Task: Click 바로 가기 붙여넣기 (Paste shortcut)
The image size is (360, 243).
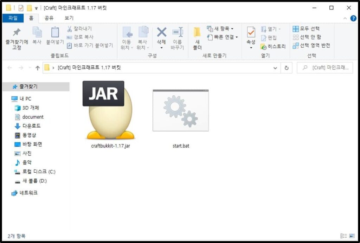Action: point(90,45)
